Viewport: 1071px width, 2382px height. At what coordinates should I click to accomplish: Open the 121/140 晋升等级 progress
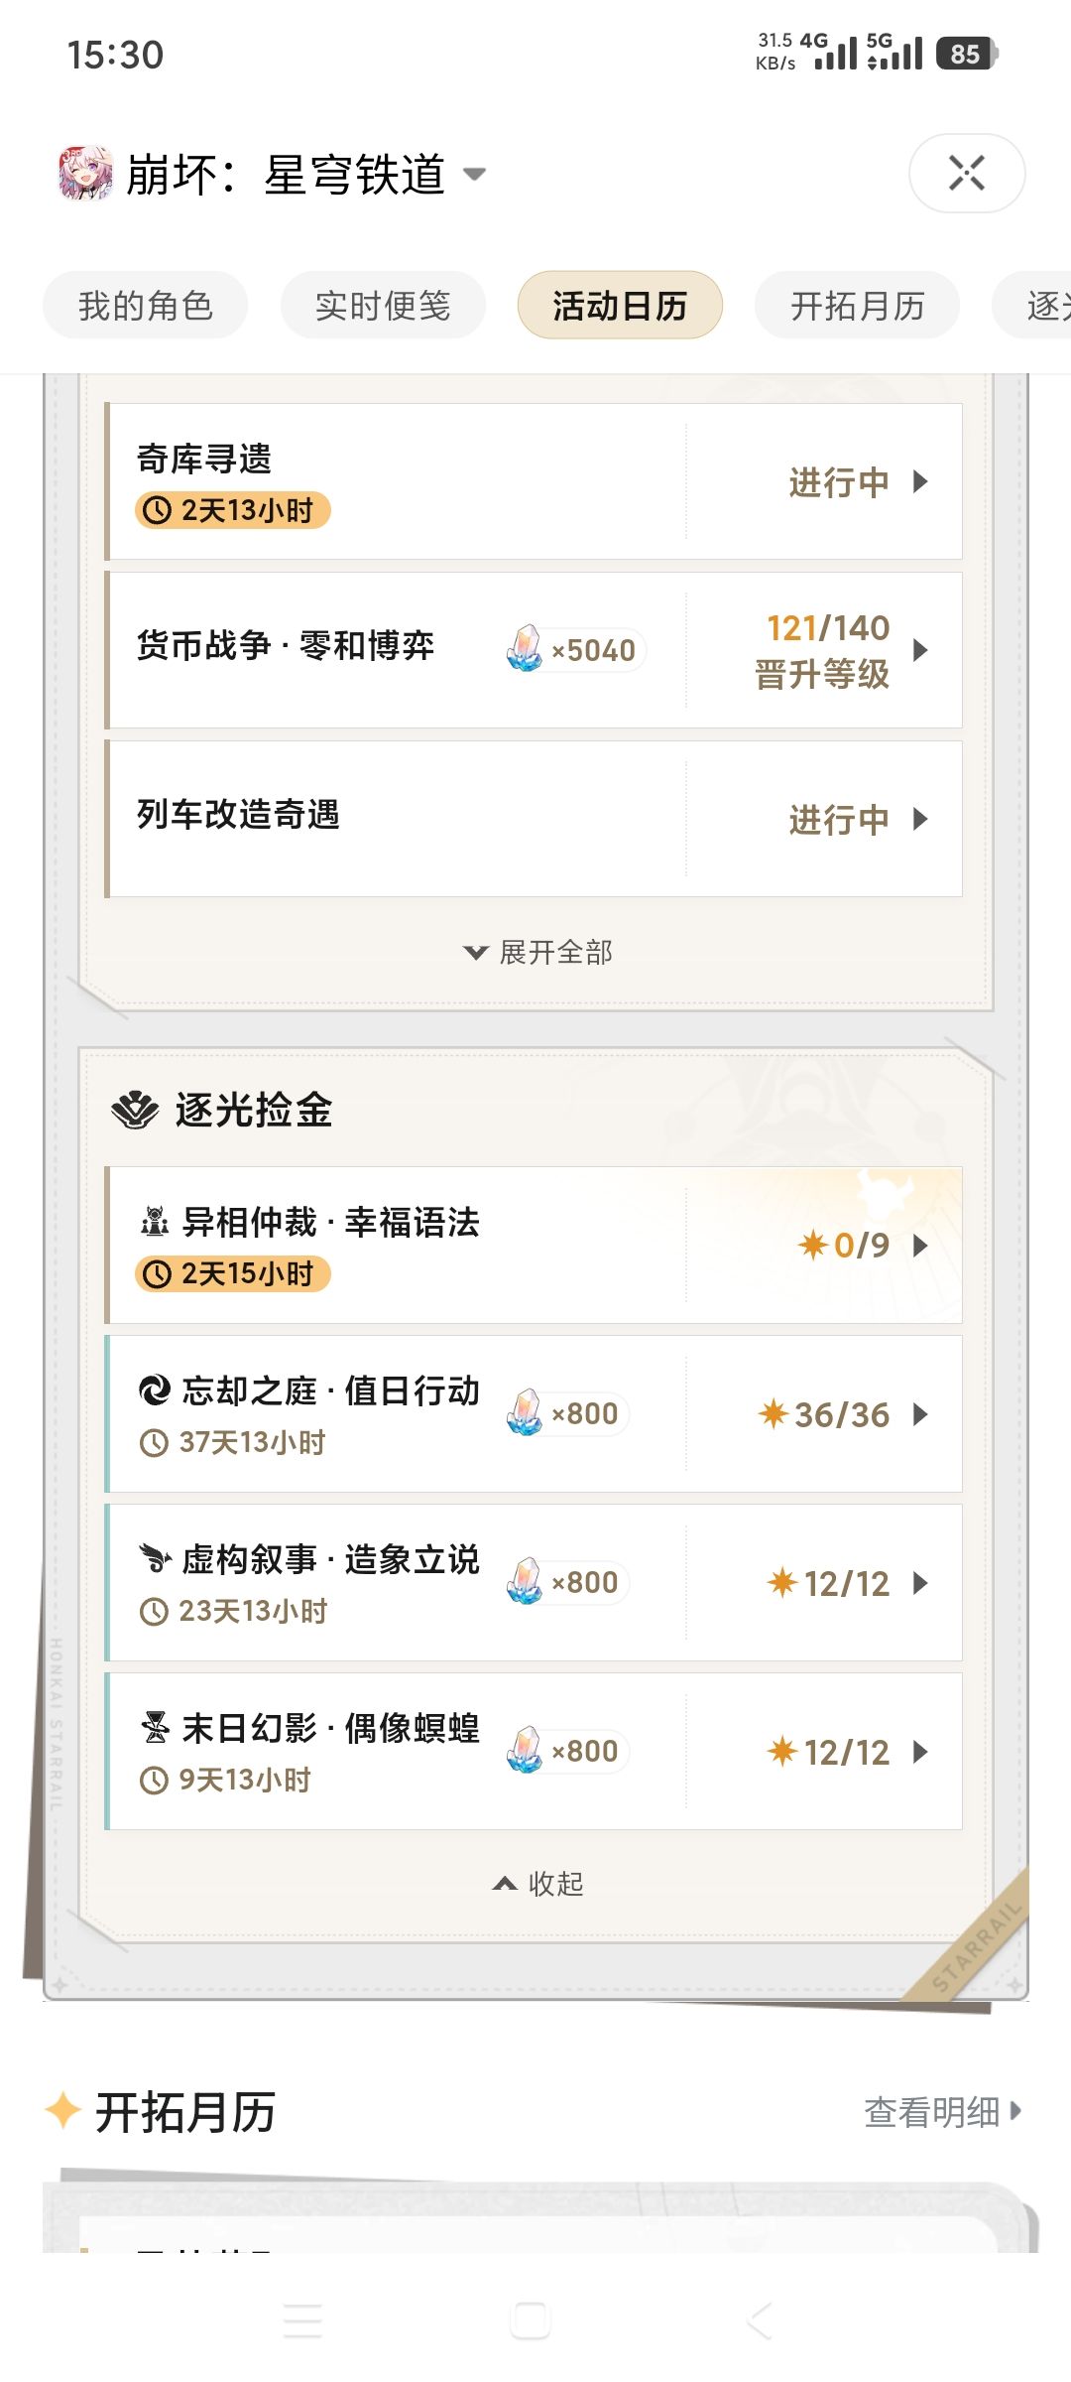point(841,650)
